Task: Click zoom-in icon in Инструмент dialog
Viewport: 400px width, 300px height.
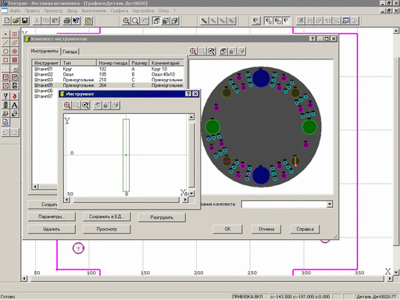Action: tap(67, 105)
